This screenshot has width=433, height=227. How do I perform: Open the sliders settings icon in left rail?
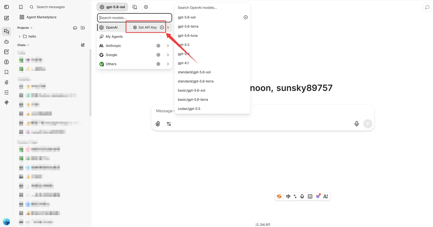6,92
